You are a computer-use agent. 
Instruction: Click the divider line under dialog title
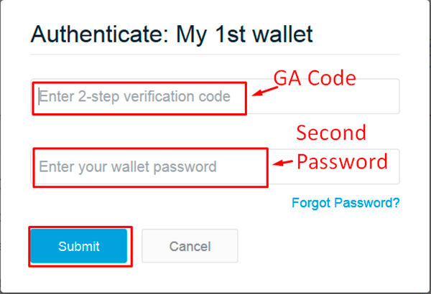215,54
